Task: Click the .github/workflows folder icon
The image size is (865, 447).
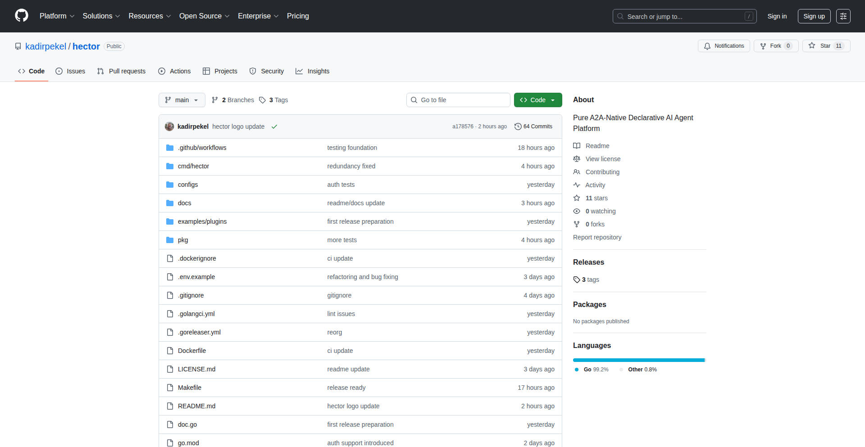Action: coord(170,148)
